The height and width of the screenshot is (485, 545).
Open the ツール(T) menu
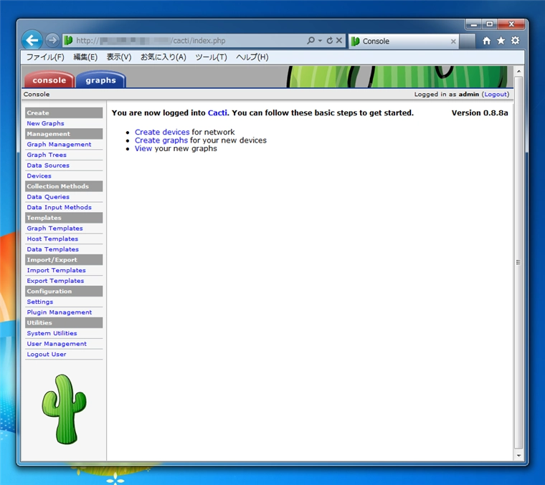point(211,57)
